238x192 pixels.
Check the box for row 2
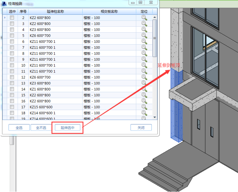[12, 17]
